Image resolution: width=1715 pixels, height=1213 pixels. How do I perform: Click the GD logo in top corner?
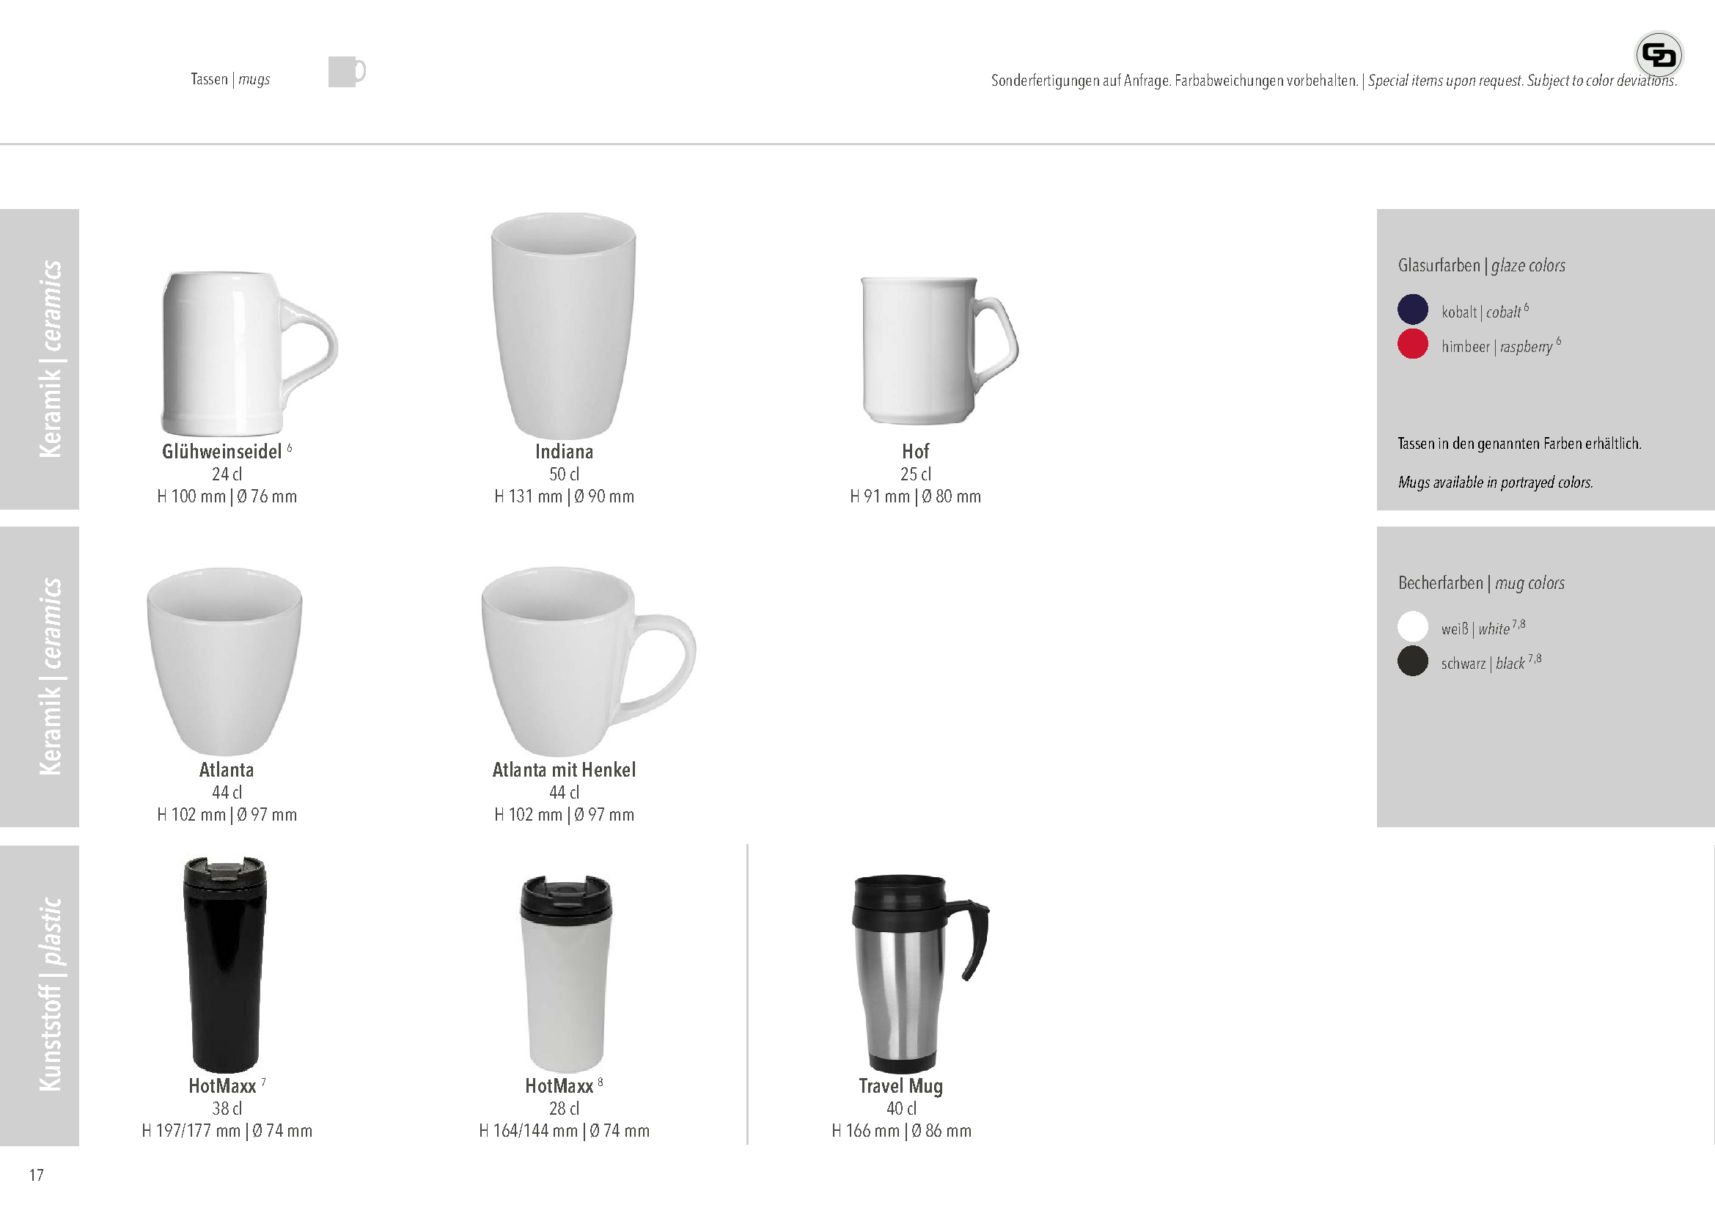pyautogui.click(x=1659, y=54)
